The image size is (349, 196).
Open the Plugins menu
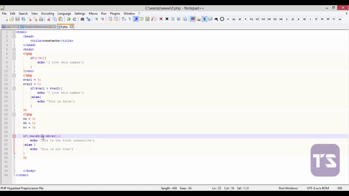pyautogui.click(x=115, y=13)
